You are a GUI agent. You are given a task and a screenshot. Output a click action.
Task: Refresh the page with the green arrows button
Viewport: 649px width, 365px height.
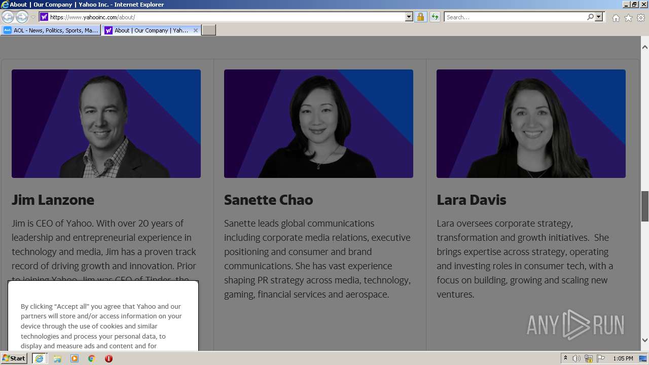pyautogui.click(x=435, y=17)
